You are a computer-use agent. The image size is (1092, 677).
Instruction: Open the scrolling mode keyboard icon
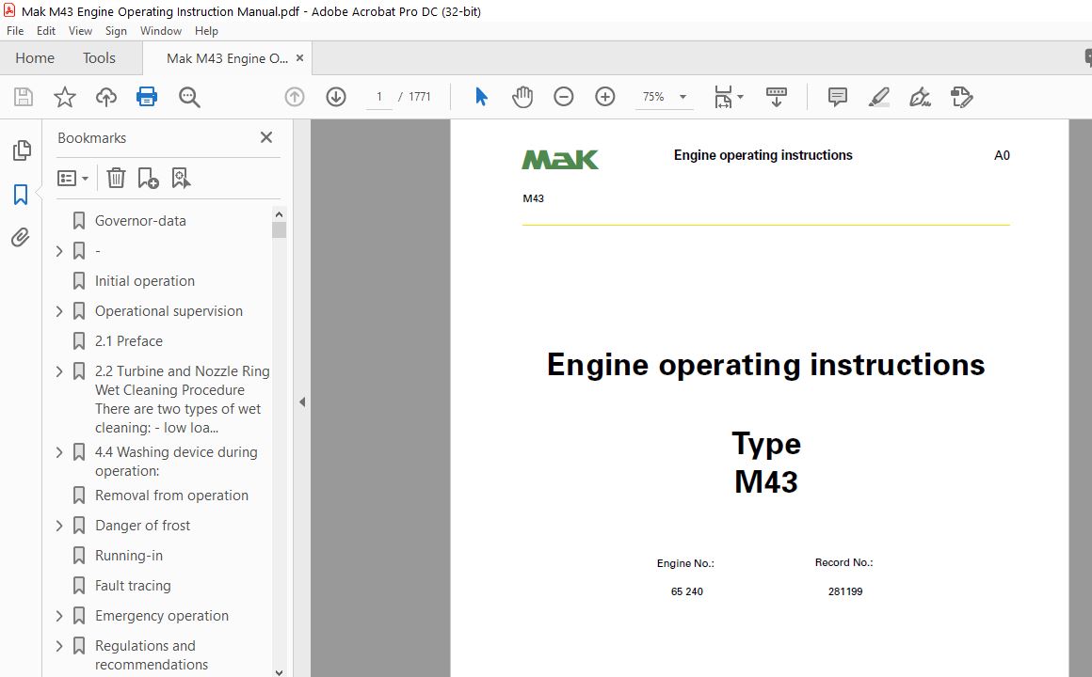[776, 97]
